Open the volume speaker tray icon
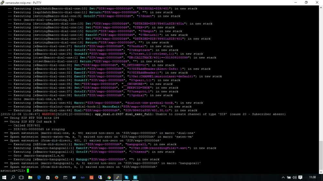 point(294,177)
